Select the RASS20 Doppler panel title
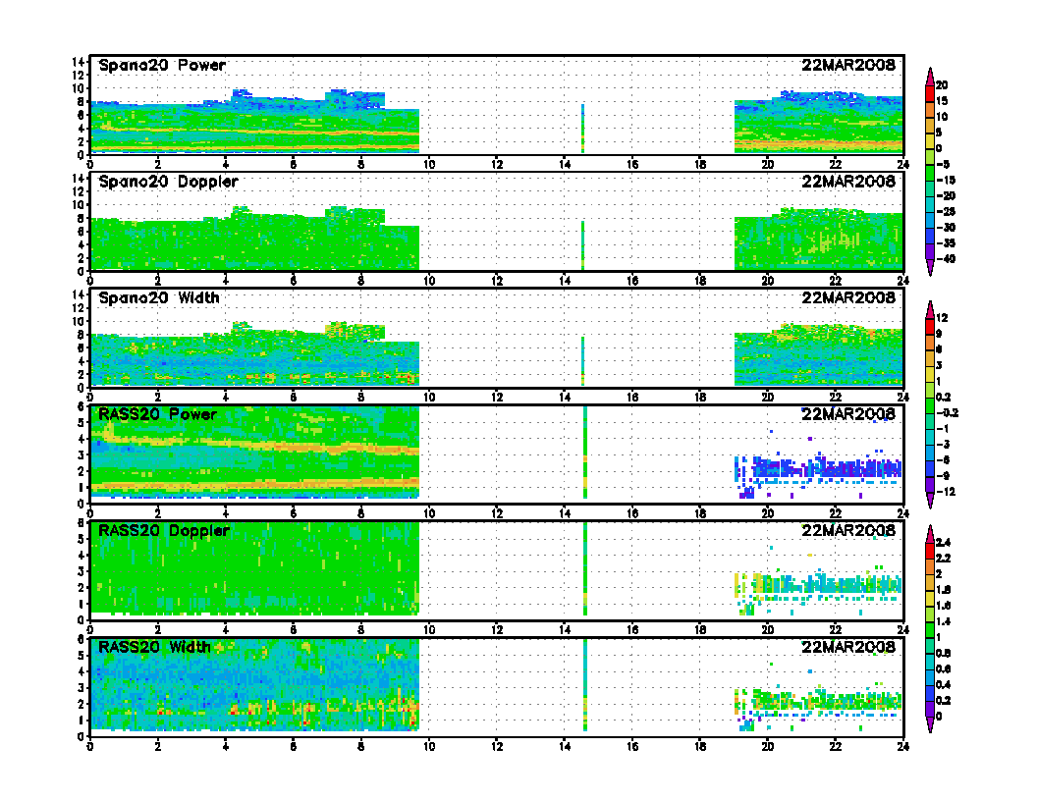Screen dimensions: 1037x801 point(164,531)
